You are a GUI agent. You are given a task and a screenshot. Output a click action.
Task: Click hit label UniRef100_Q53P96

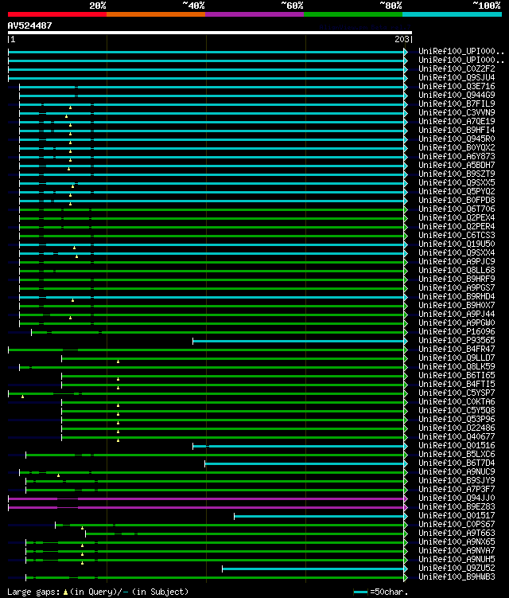coord(457,420)
